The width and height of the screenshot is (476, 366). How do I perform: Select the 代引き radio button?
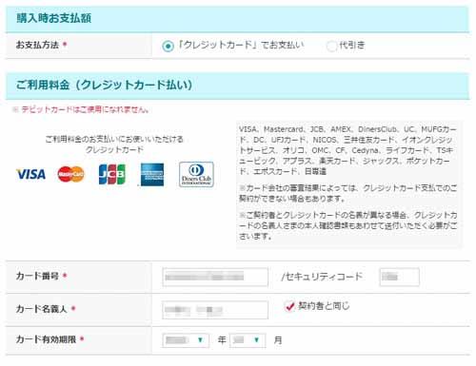(331, 47)
